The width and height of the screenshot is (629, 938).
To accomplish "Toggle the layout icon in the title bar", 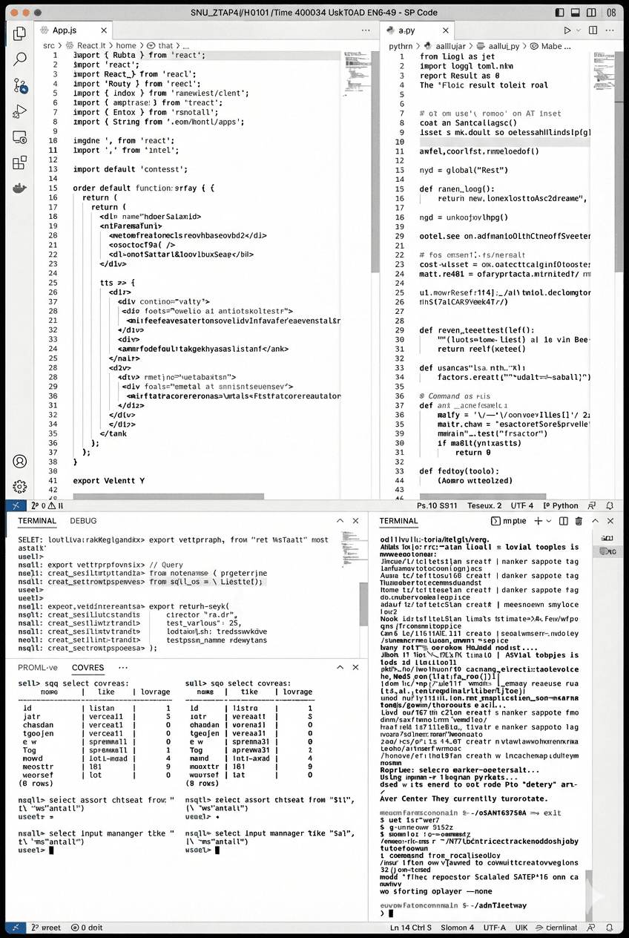I will tap(613, 13).
